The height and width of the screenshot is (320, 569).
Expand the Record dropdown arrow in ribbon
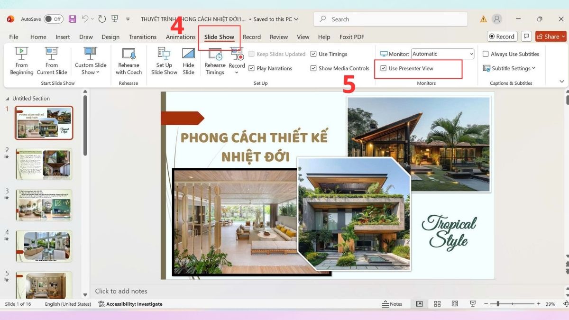pyautogui.click(x=237, y=73)
